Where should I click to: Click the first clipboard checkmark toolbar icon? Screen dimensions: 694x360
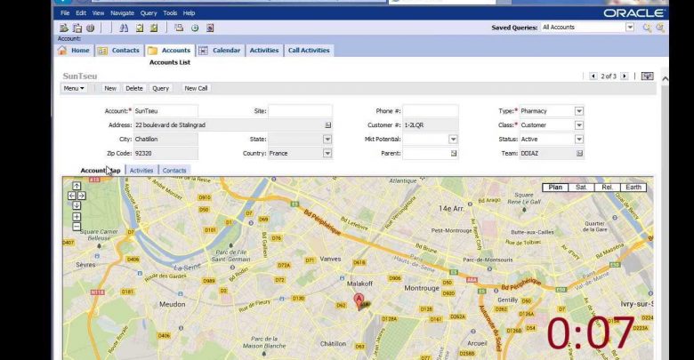coord(140,28)
